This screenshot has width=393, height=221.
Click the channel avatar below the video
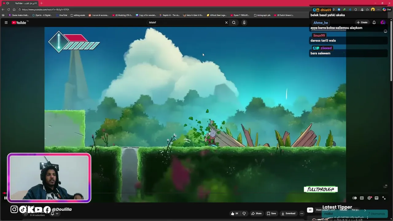(25, 213)
